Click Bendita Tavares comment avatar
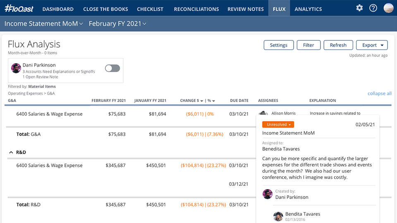 278,216
